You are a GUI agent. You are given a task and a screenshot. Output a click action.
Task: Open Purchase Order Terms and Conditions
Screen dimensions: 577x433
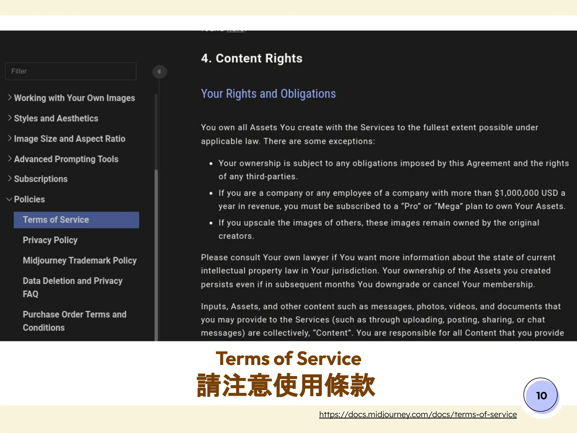(75, 321)
